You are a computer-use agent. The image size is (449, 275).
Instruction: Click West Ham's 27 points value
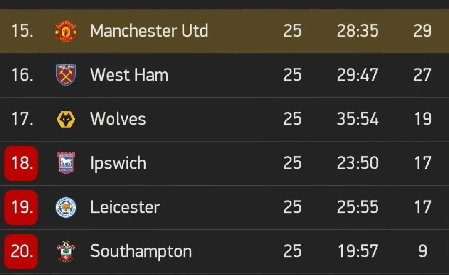pos(422,75)
